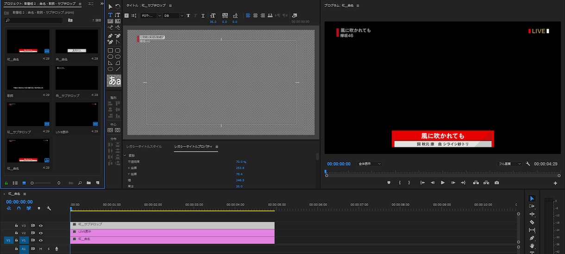Open the Find icon in project panel
565x254 pixels.
click(80, 183)
